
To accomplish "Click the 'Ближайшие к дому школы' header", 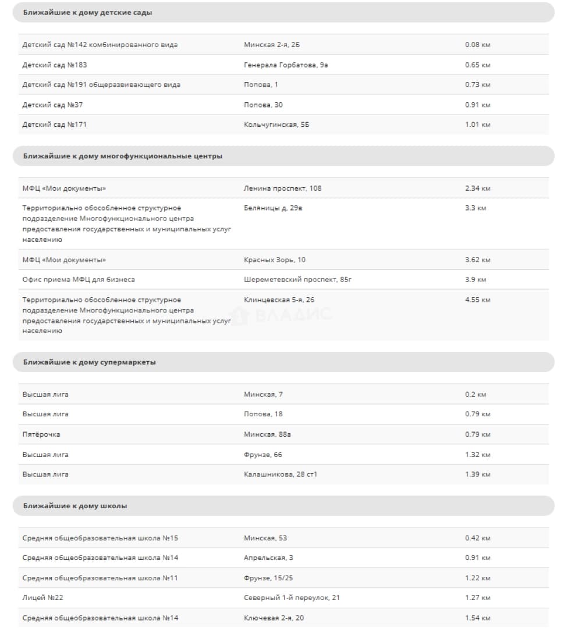I will [x=283, y=506].
